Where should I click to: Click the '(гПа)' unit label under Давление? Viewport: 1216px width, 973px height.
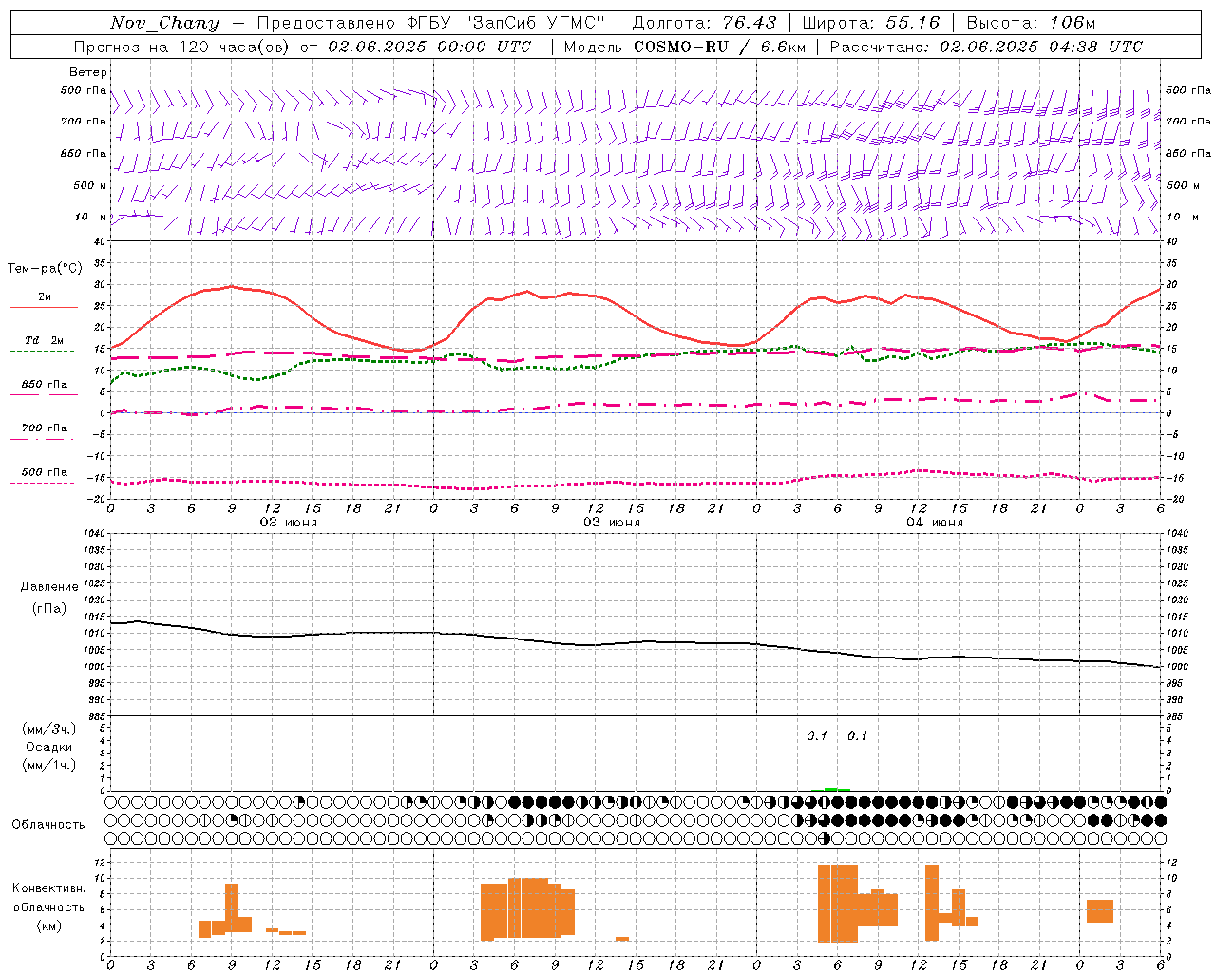point(49,609)
